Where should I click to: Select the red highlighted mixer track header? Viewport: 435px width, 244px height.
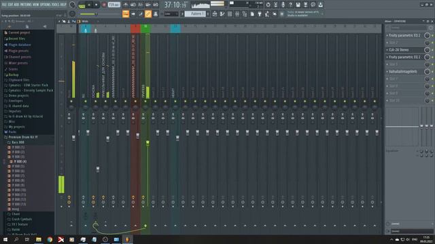tap(135, 28)
